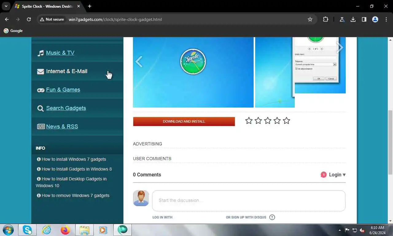
Task: Bookmark this page with the star icon
Action: click(310, 19)
